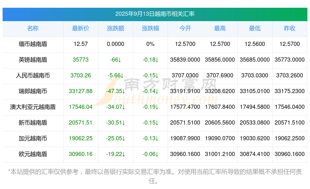Select the 最新价 column header

81,29
